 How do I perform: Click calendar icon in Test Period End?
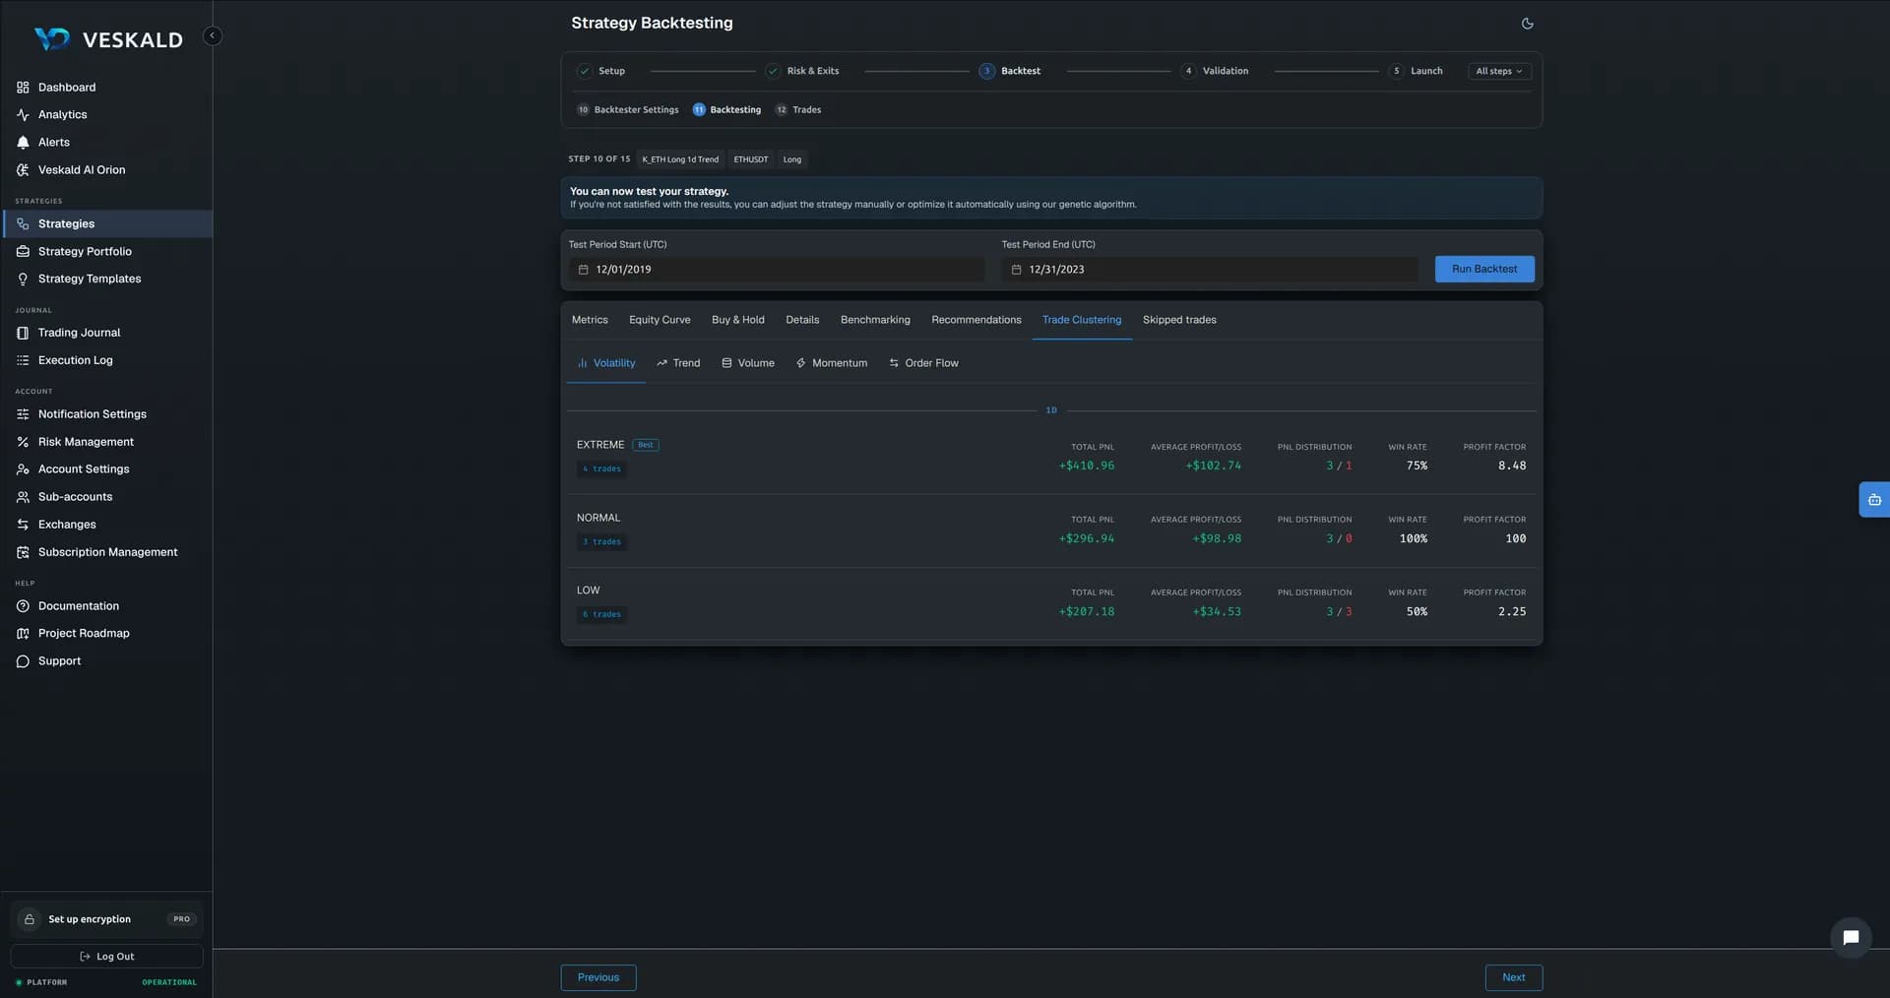1016,270
